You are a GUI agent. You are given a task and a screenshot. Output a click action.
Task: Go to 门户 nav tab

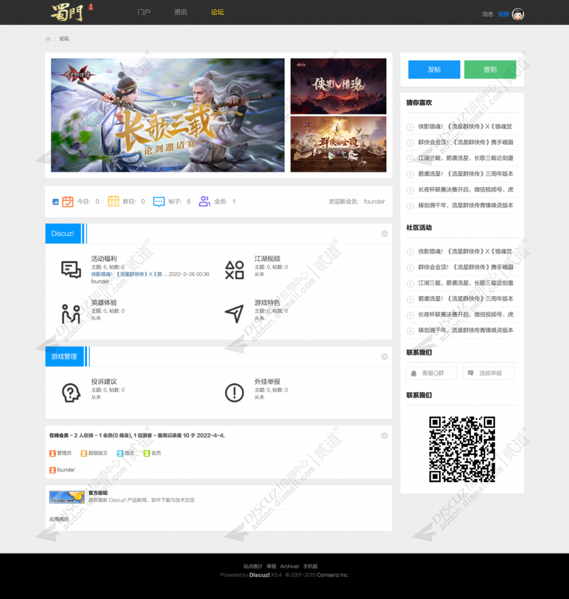click(144, 12)
